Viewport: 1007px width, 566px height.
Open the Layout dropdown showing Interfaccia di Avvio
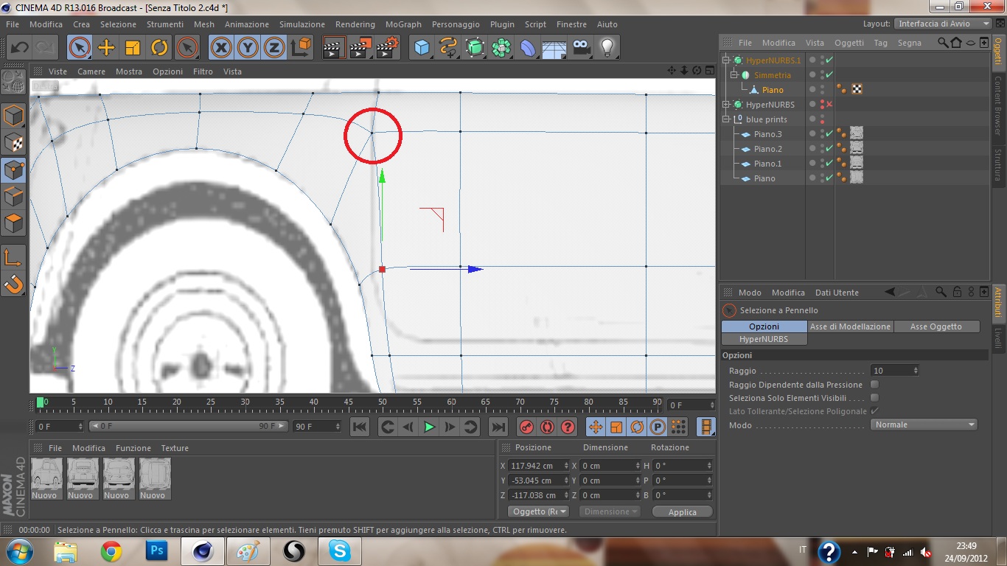pyautogui.click(x=943, y=24)
